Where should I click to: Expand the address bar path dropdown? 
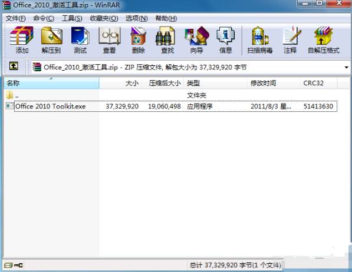[346, 67]
